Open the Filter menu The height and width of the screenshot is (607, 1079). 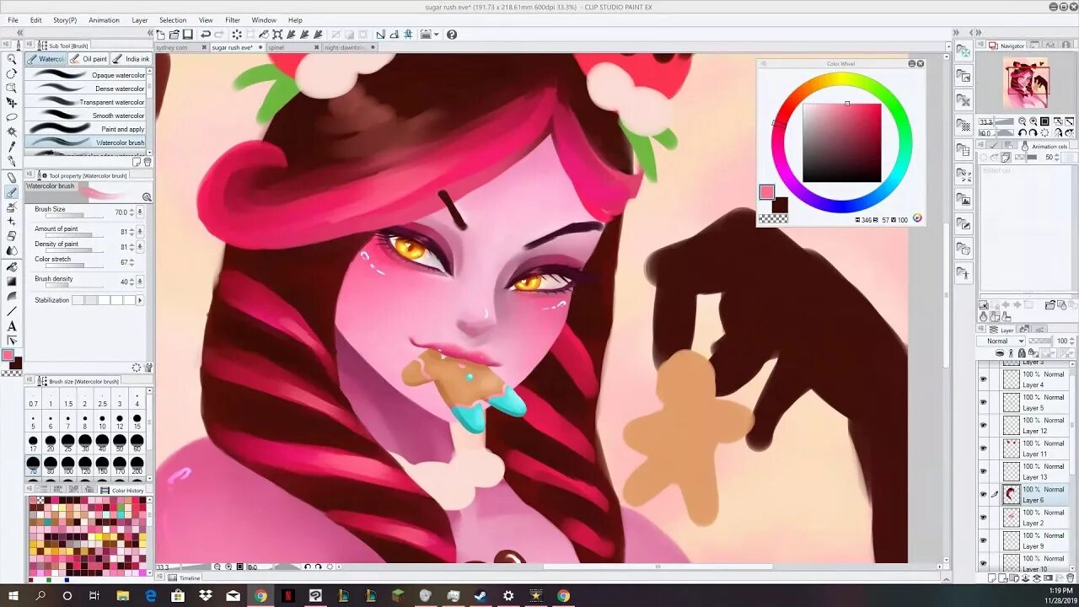233,19
